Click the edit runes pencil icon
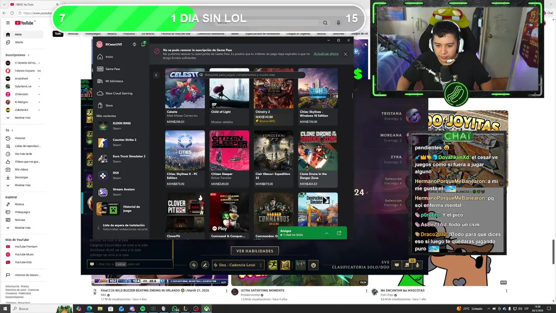Screen dimensions: 556x313 tap(205, 265)
